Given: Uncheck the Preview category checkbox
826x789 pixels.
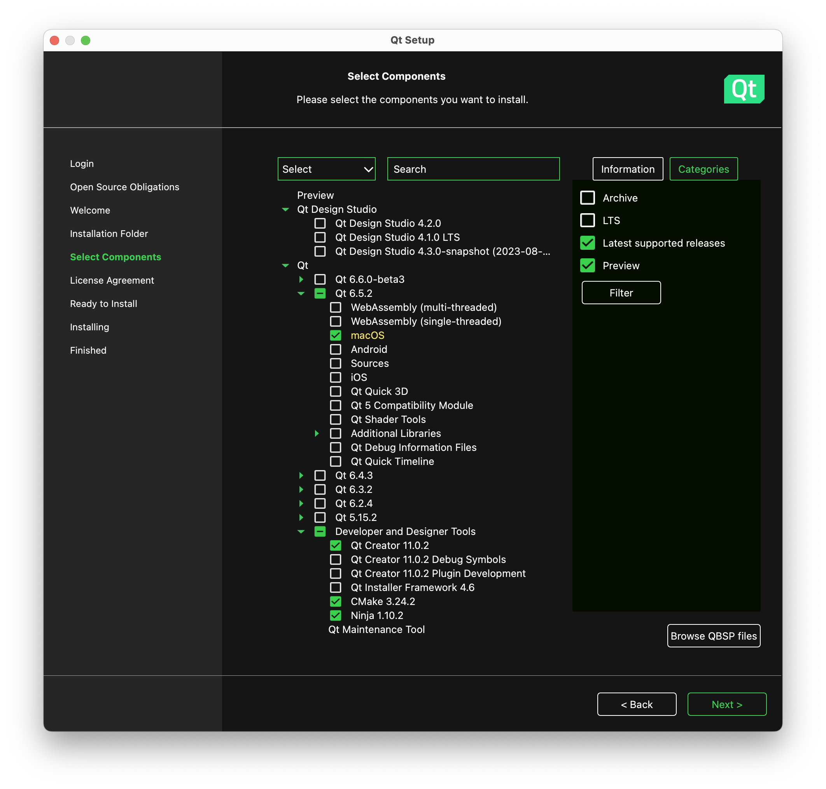Looking at the screenshot, I should (587, 265).
